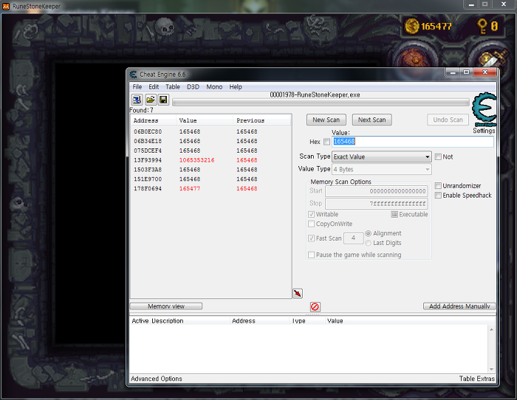This screenshot has width=517, height=400.
Task: Click the gold coin icon in game
Action: pyautogui.click(x=411, y=26)
